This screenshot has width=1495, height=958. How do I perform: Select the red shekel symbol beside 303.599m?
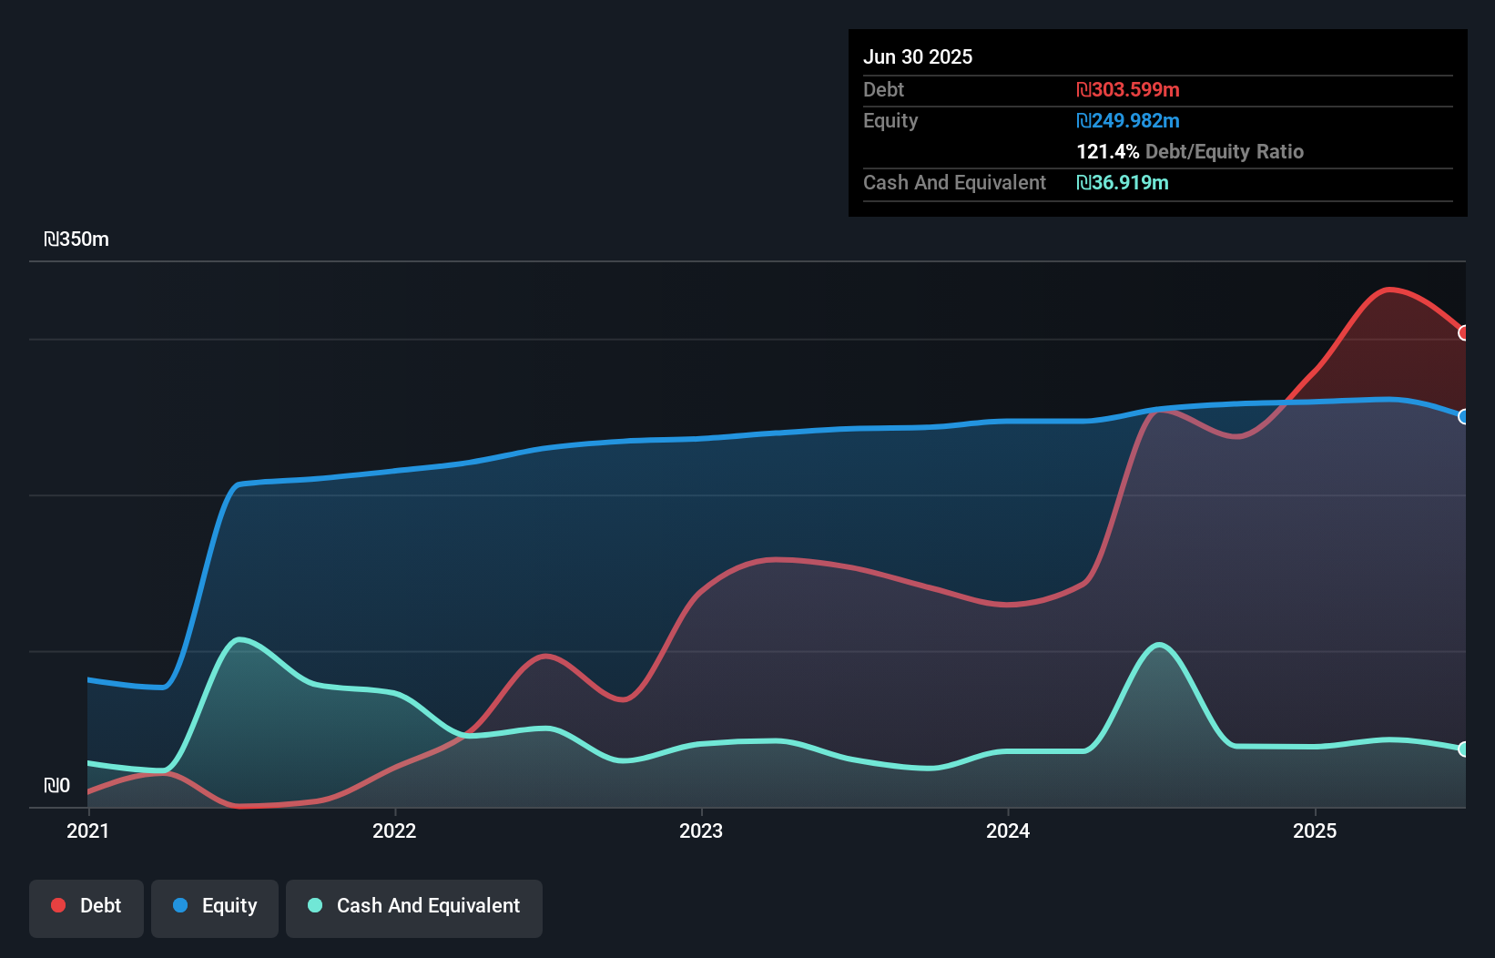pos(1083,90)
